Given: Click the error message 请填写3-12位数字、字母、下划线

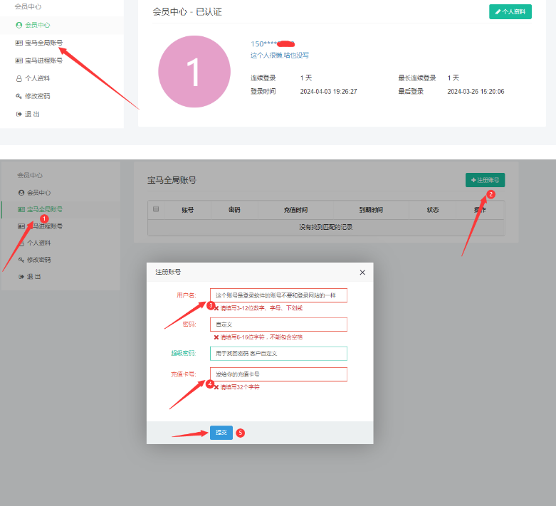Looking at the screenshot, I should (x=261, y=308).
